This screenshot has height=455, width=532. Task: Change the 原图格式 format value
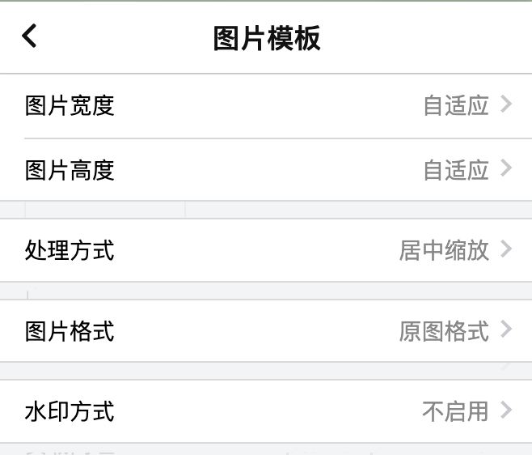[444, 331]
